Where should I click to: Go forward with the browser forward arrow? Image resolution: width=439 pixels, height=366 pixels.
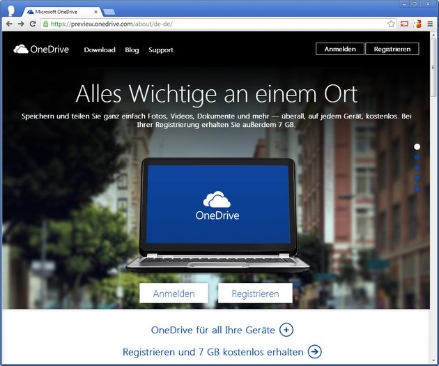click(x=21, y=24)
